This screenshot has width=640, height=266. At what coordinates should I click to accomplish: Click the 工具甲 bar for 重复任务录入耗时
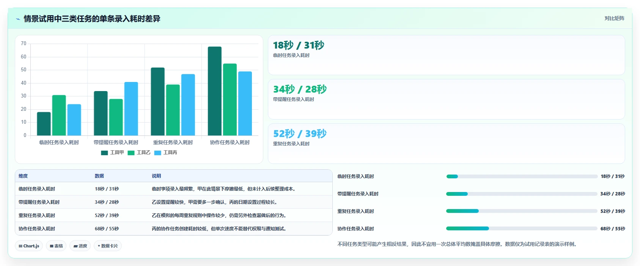(158, 102)
